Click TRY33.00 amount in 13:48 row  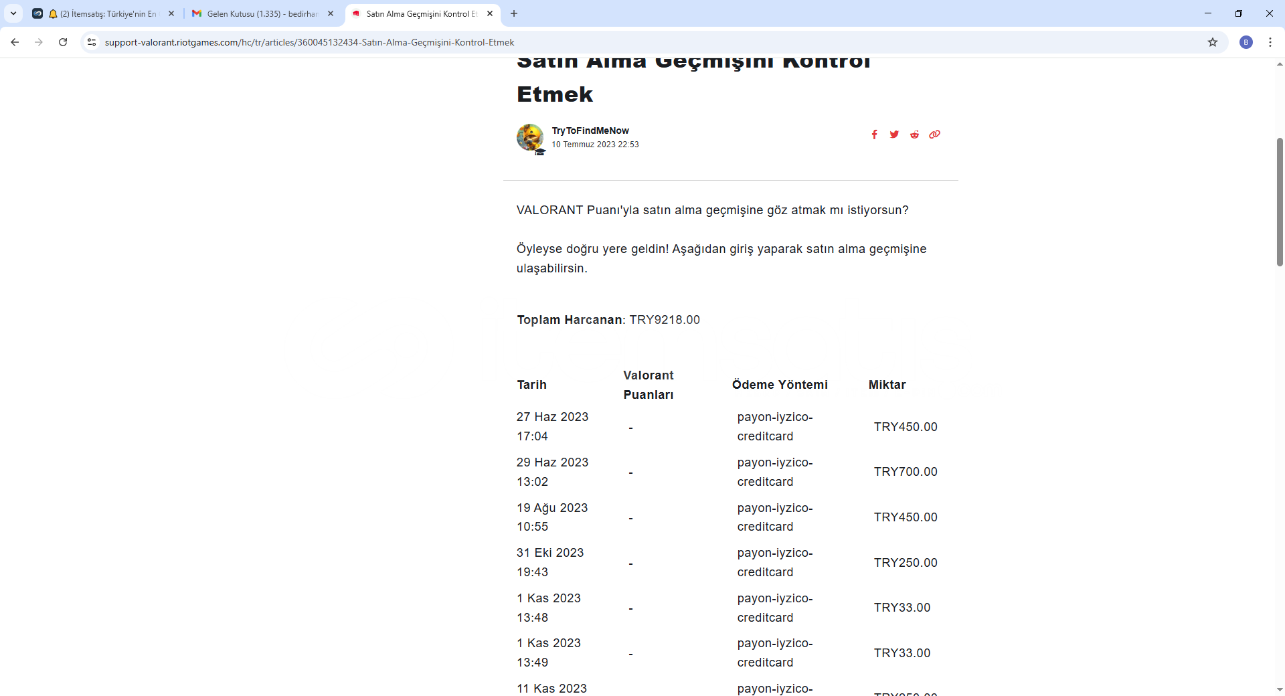coord(902,608)
